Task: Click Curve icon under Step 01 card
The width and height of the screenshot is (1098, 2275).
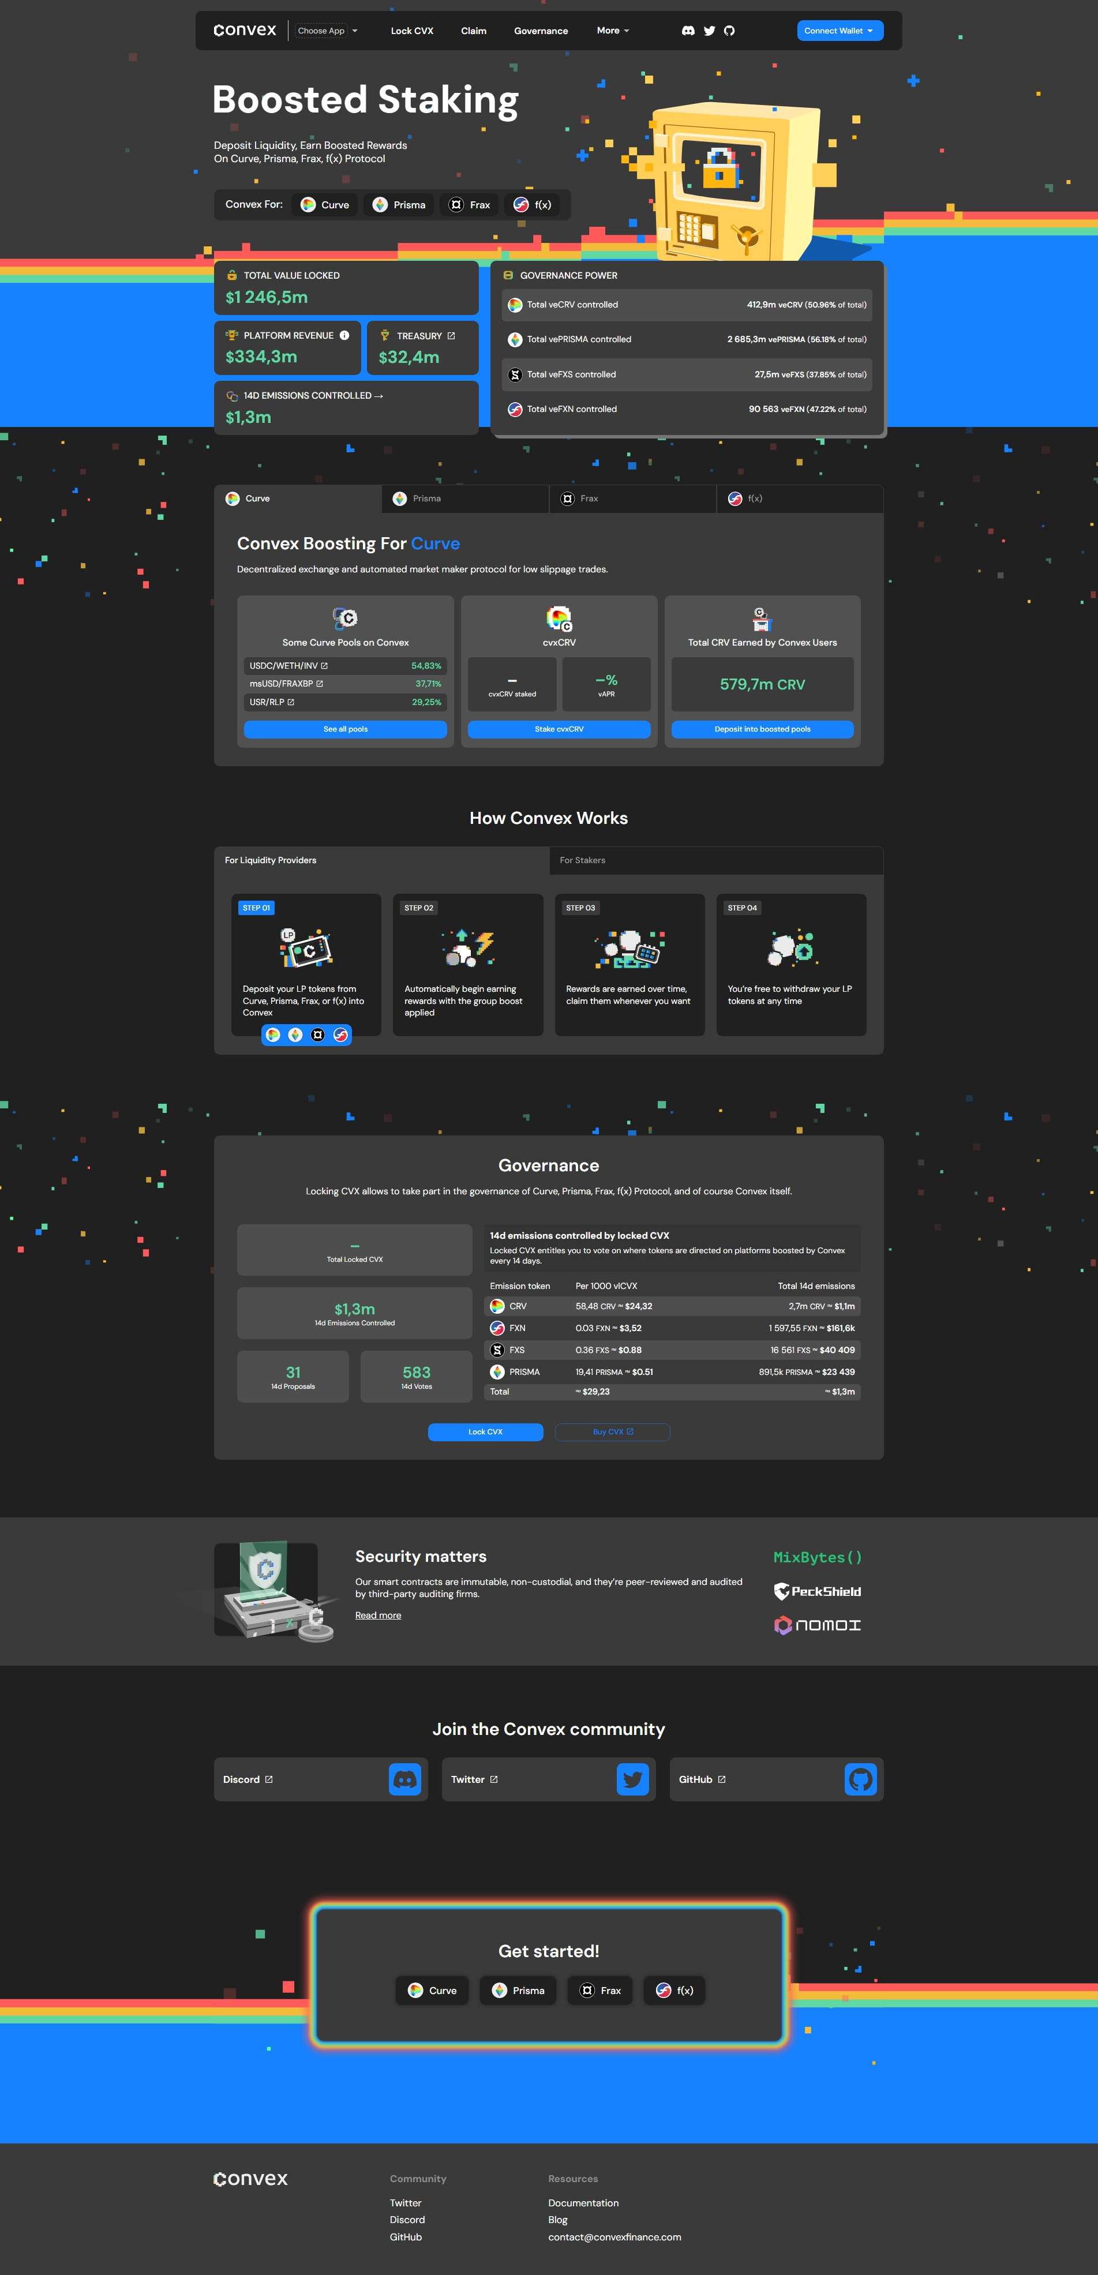Action: point(273,1035)
